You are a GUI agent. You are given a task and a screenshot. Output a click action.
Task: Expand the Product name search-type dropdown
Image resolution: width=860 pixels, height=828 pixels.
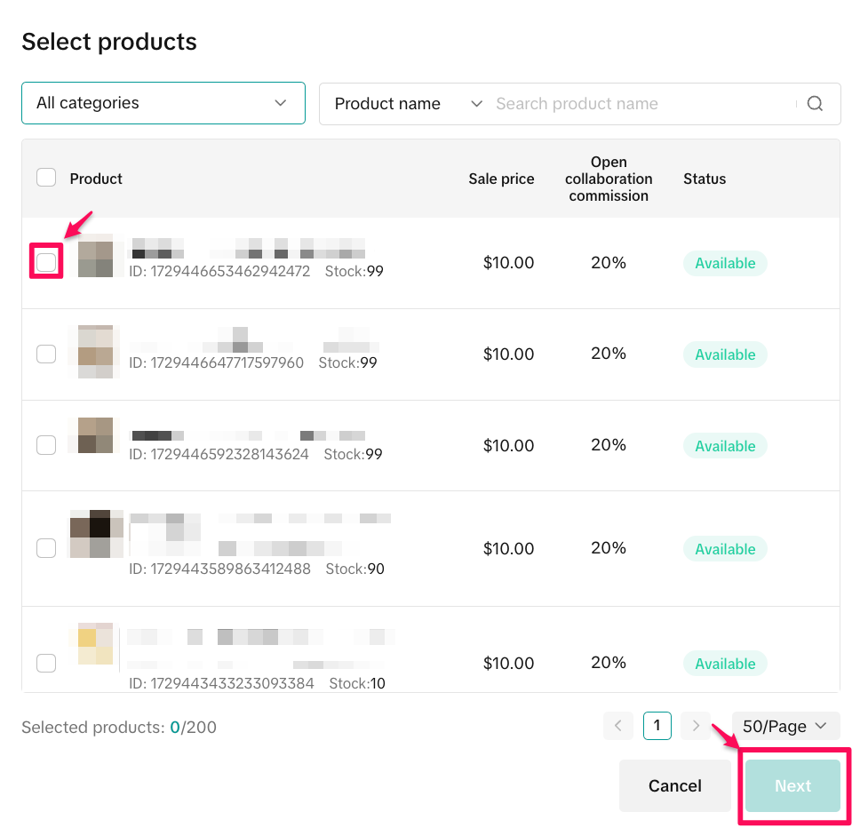(x=408, y=104)
